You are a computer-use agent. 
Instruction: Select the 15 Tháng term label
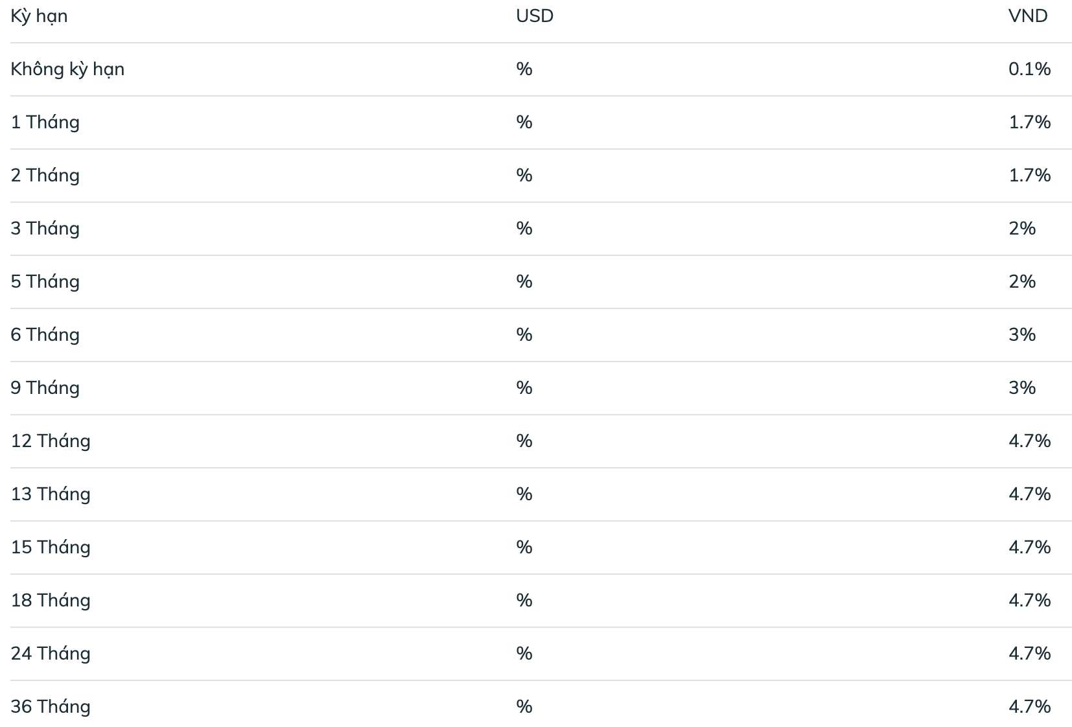[51, 548]
